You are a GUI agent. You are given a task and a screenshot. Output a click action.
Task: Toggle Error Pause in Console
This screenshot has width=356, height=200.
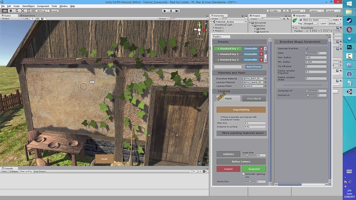pos(39,171)
